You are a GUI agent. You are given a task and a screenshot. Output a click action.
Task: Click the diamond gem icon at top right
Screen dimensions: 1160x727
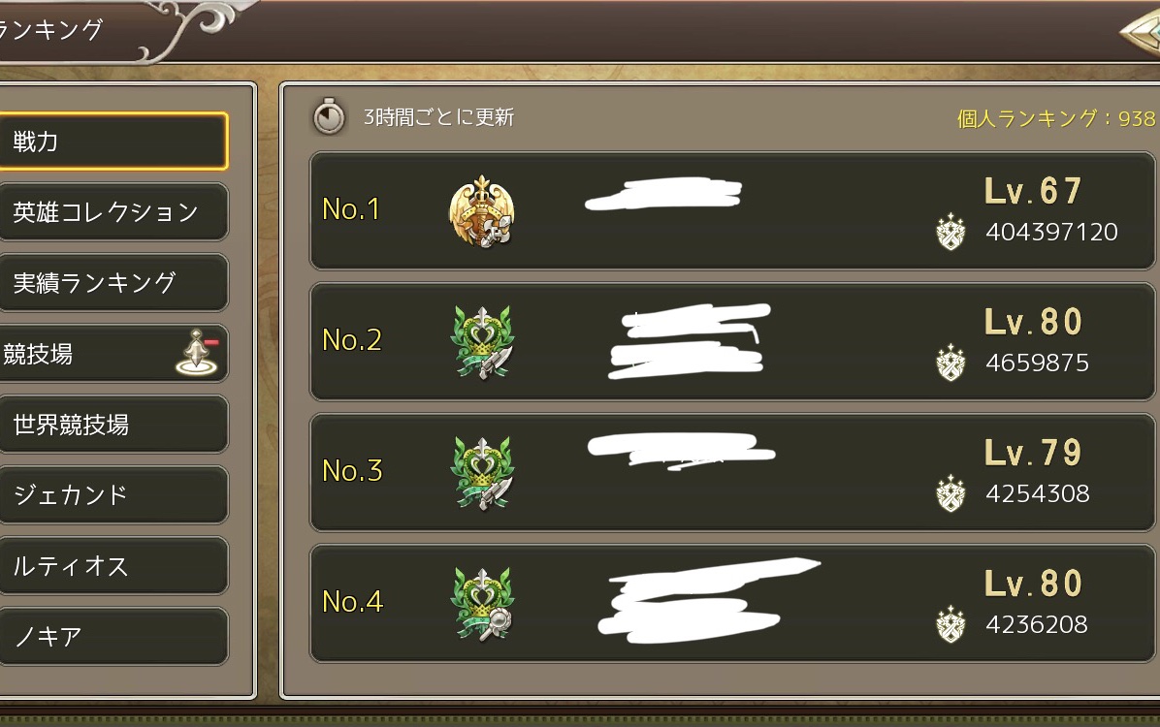1141,31
